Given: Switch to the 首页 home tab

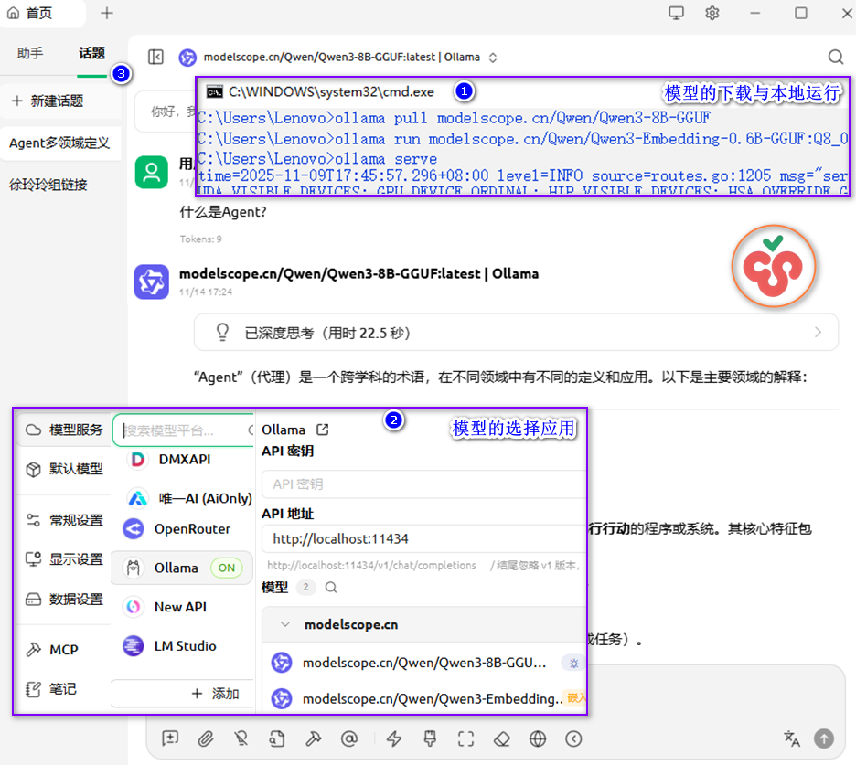Looking at the screenshot, I should pyautogui.click(x=41, y=13).
